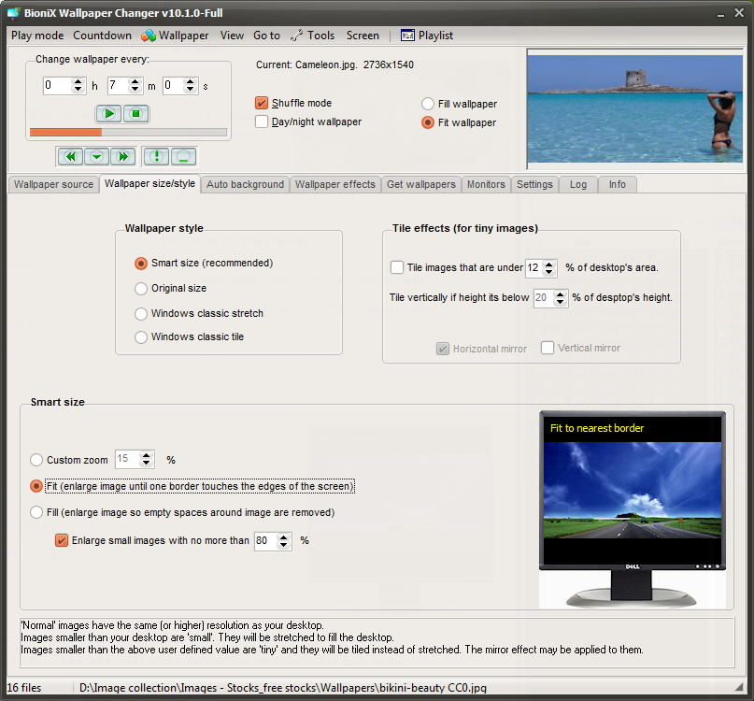Screen dimensions: 754x701
Task: Choose Windows classic tile style
Action: (141, 337)
